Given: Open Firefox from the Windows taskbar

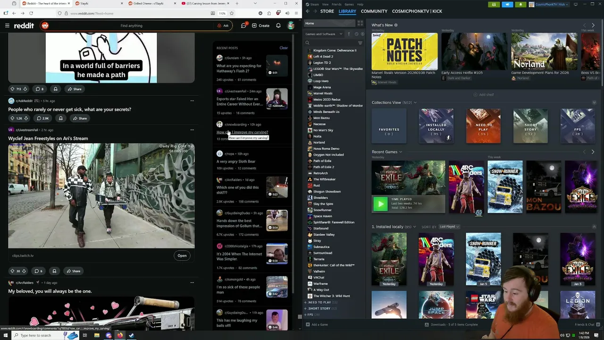Looking at the screenshot, I should (119, 335).
